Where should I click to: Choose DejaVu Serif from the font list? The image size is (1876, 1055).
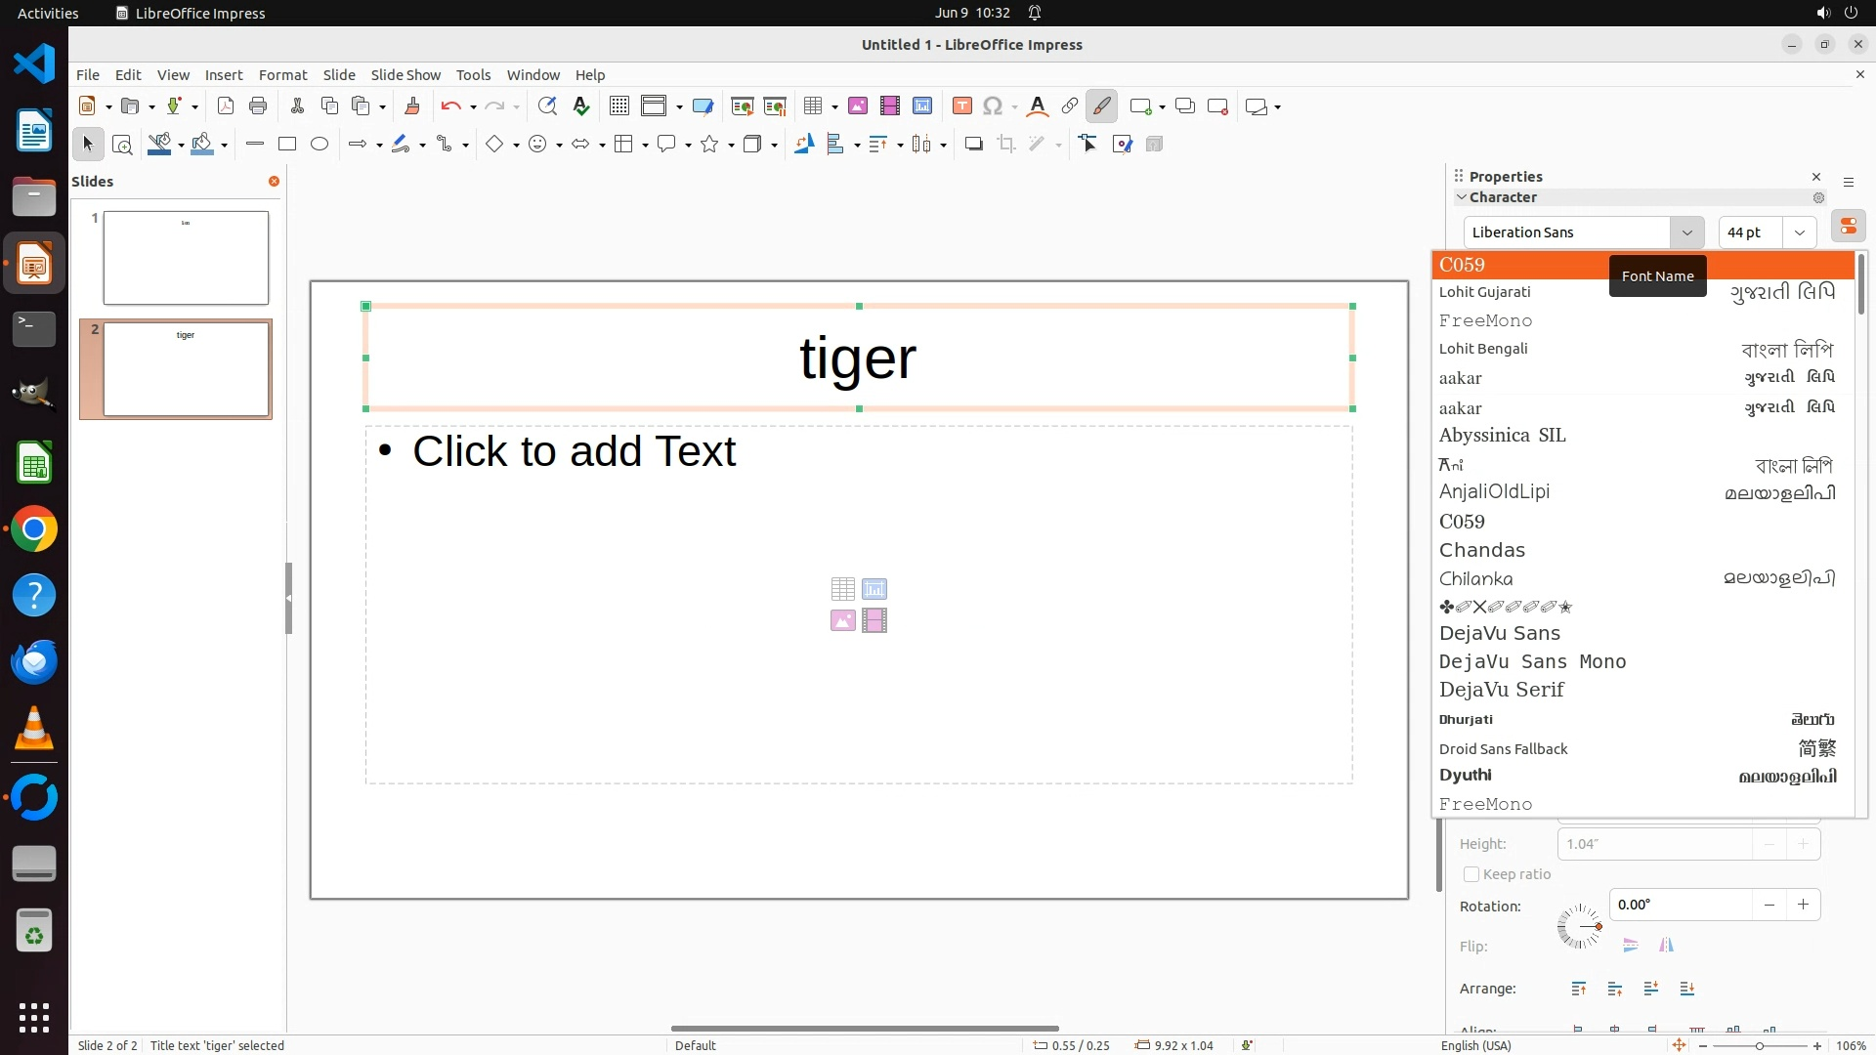1502,690
